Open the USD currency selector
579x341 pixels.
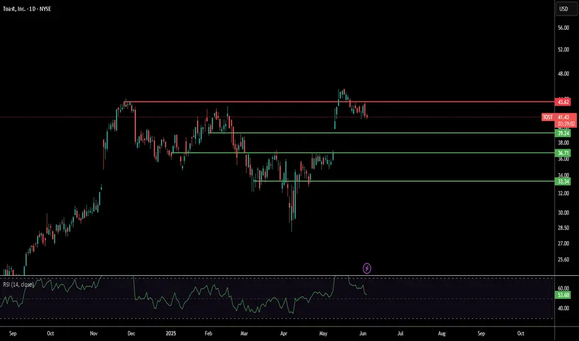click(x=566, y=9)
